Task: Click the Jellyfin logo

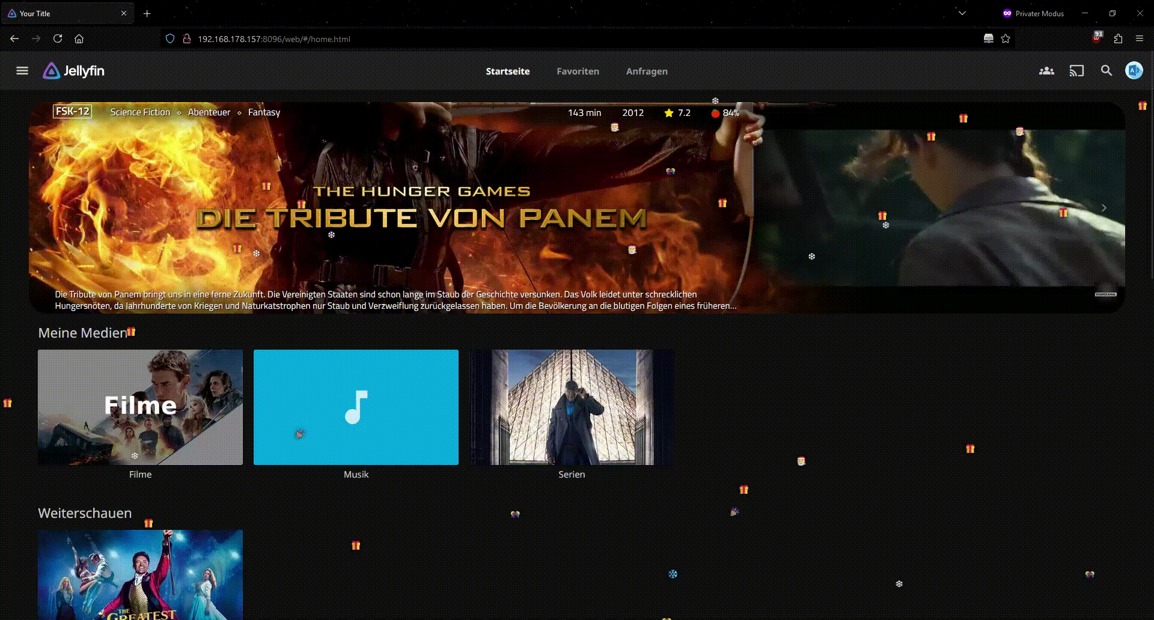Action: (x=73, y=71)
